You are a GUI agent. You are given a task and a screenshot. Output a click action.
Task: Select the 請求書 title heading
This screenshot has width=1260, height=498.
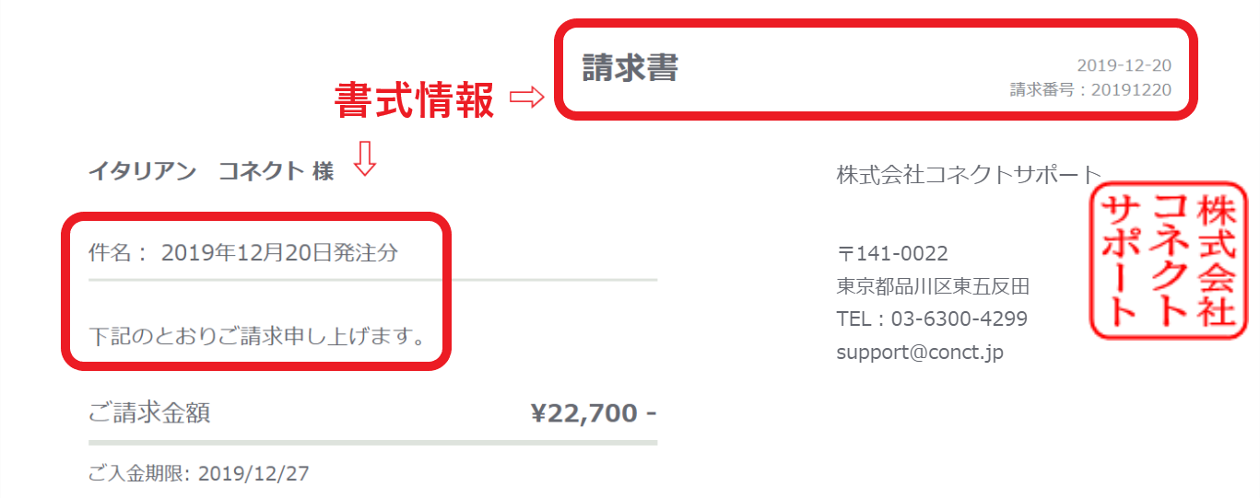tap(630, 67)
